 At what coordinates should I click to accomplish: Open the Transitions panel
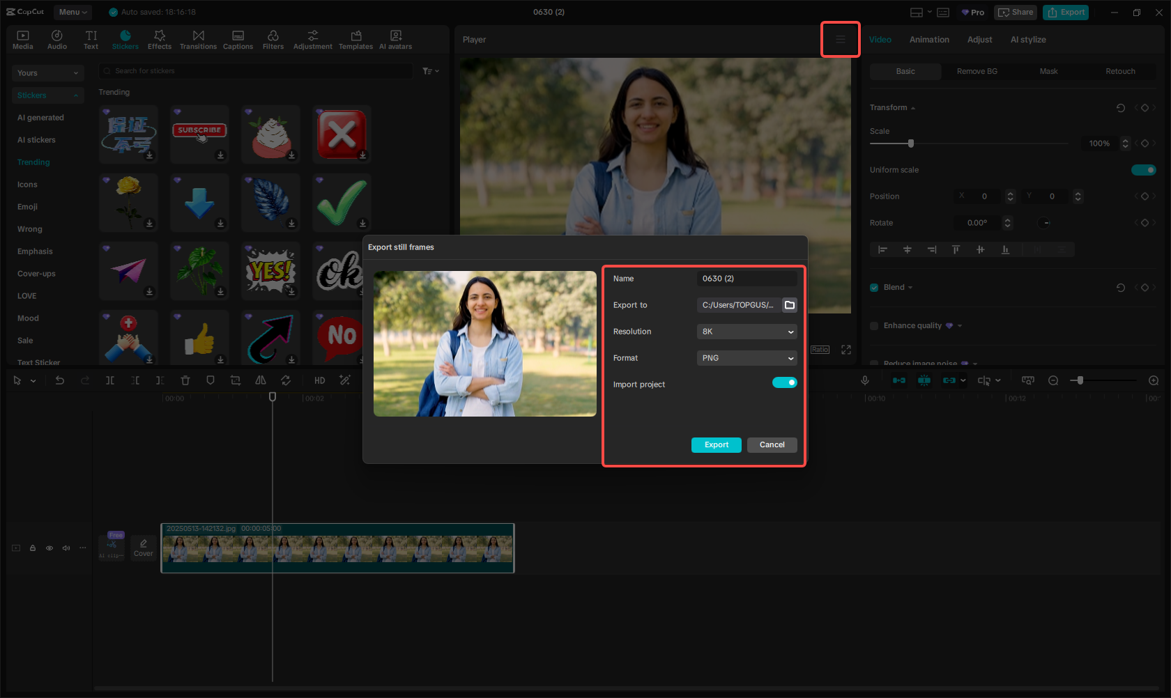click(198, 40)
